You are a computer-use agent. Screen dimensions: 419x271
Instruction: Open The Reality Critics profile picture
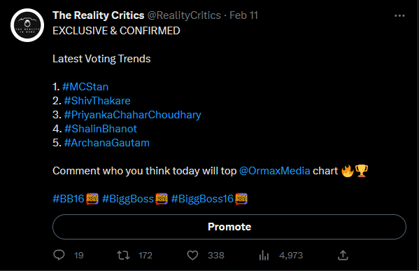(27, 25)
